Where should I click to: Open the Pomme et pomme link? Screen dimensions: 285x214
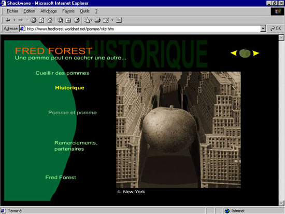pyautogui.click(x=73, y=113)
